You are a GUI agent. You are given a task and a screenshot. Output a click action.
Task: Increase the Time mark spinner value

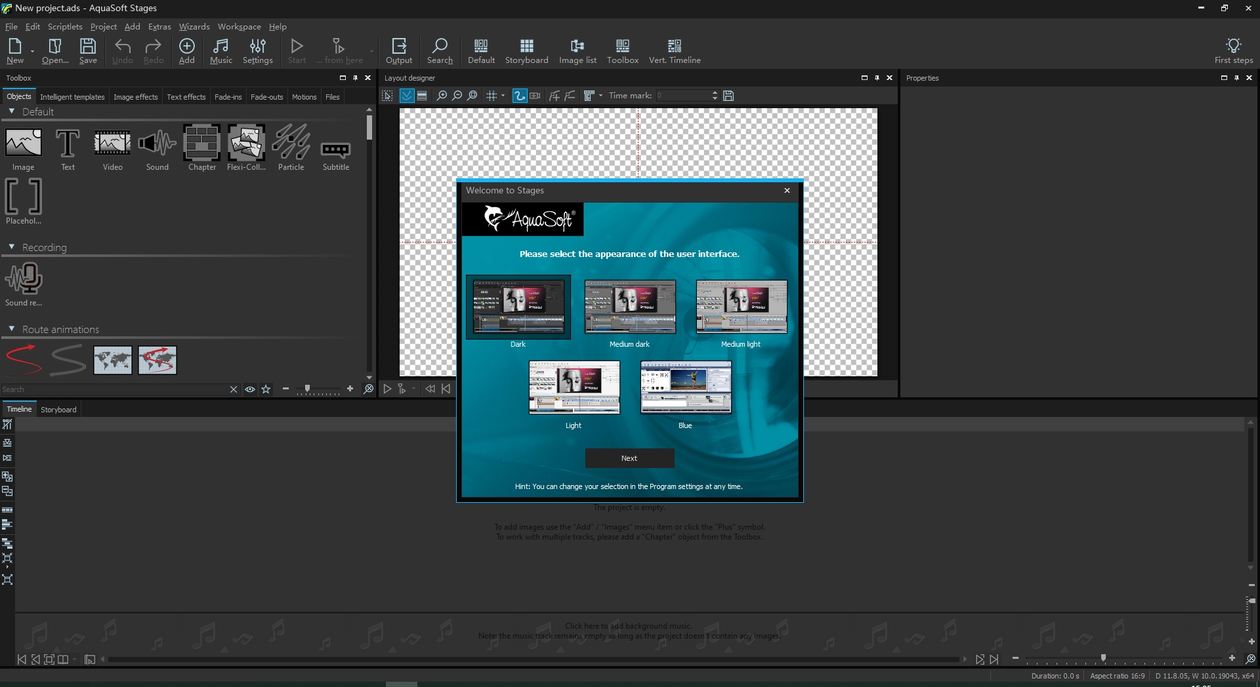coord(715,92)
